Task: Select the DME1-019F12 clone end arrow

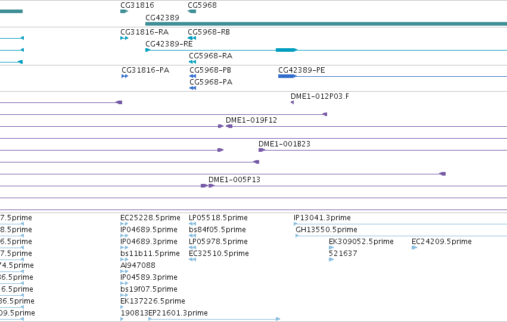Action: [229, 126]
